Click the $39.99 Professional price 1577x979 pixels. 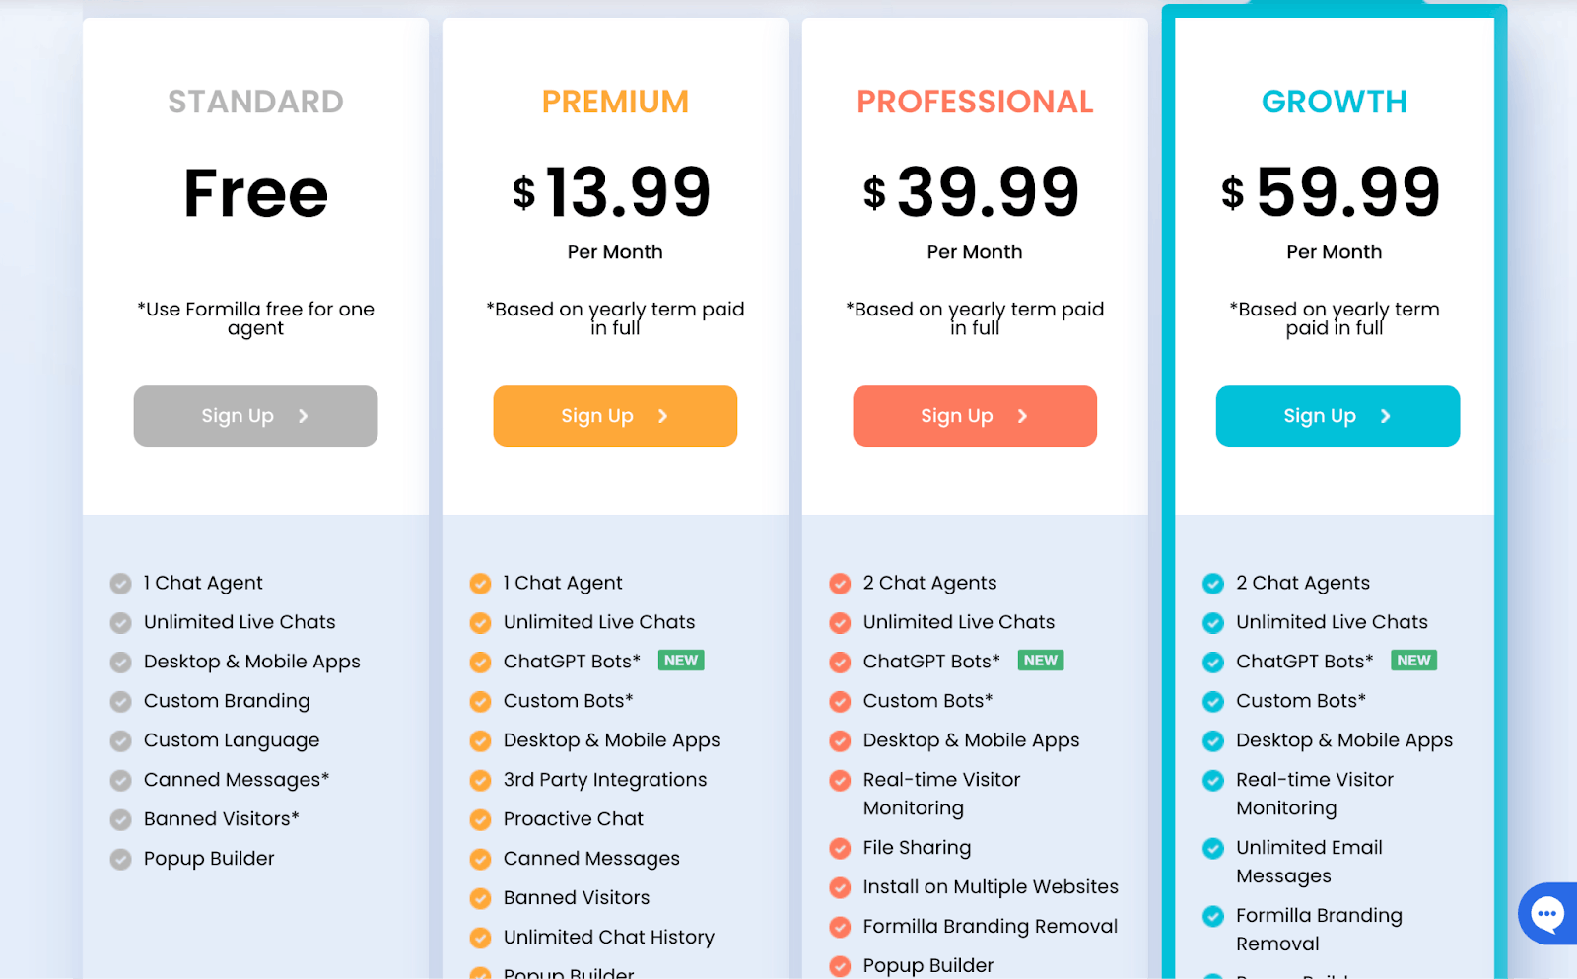pyautogui.click(x=972, y=191)
